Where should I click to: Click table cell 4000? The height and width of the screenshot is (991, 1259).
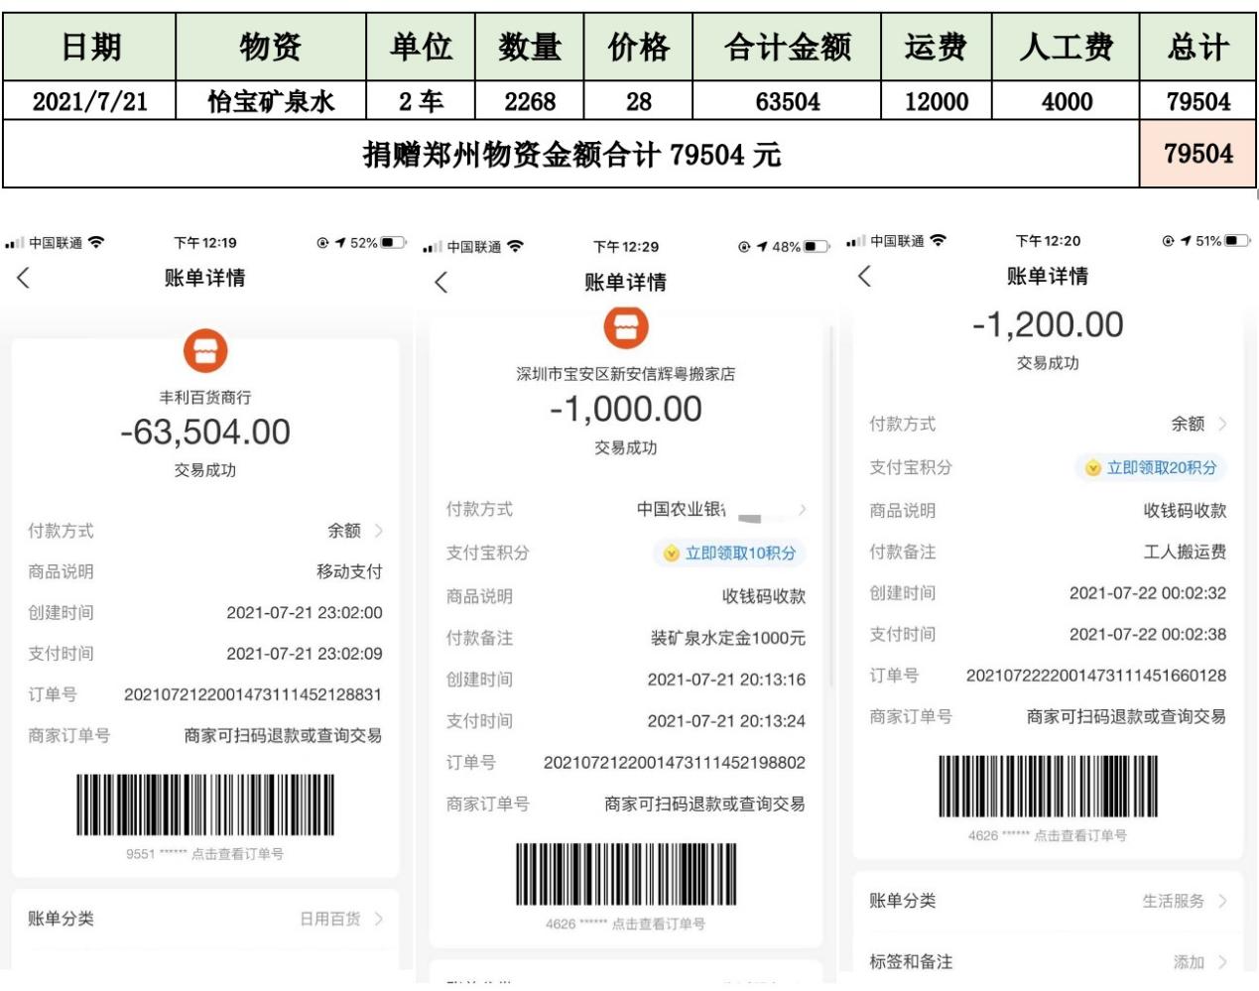[1067, 101]
